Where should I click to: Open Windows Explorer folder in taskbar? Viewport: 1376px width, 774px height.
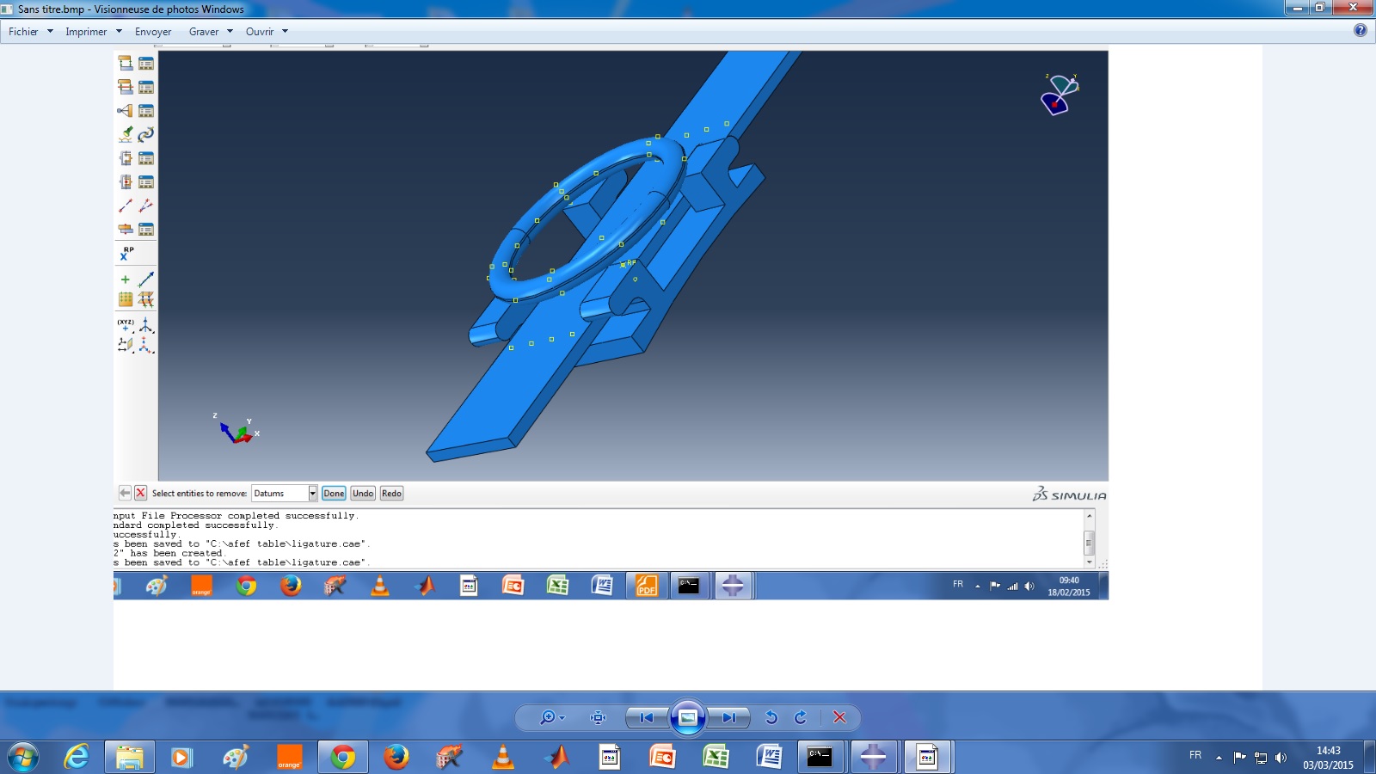tap(130, 757)
